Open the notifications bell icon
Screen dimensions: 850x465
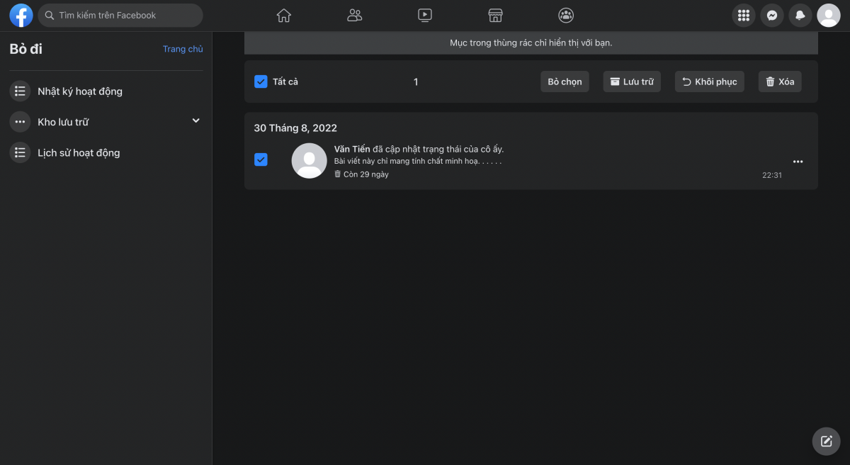click(800, 15)
